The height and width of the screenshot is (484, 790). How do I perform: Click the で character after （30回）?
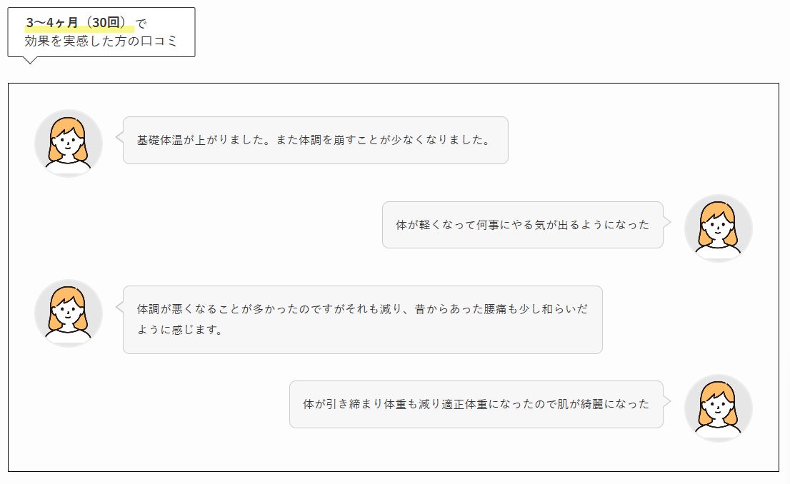click(x=141, y=24)
